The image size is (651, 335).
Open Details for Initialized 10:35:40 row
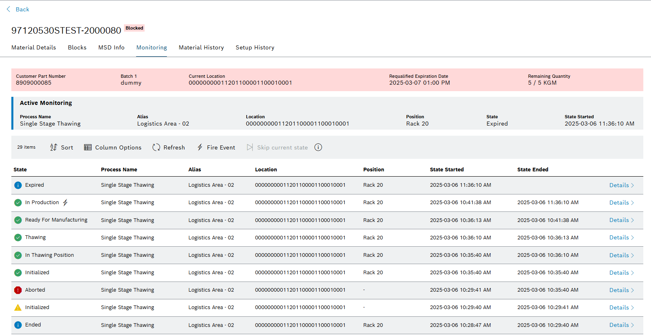[x=621, y=273]
